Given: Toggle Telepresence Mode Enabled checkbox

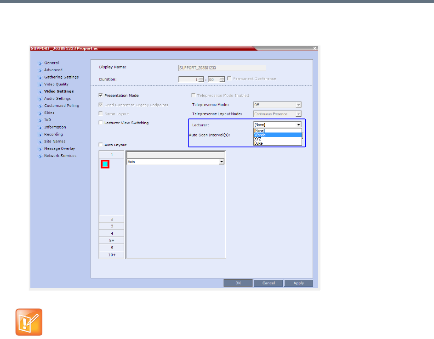Looking at the screenshot, I should click(x=194, y=95).
